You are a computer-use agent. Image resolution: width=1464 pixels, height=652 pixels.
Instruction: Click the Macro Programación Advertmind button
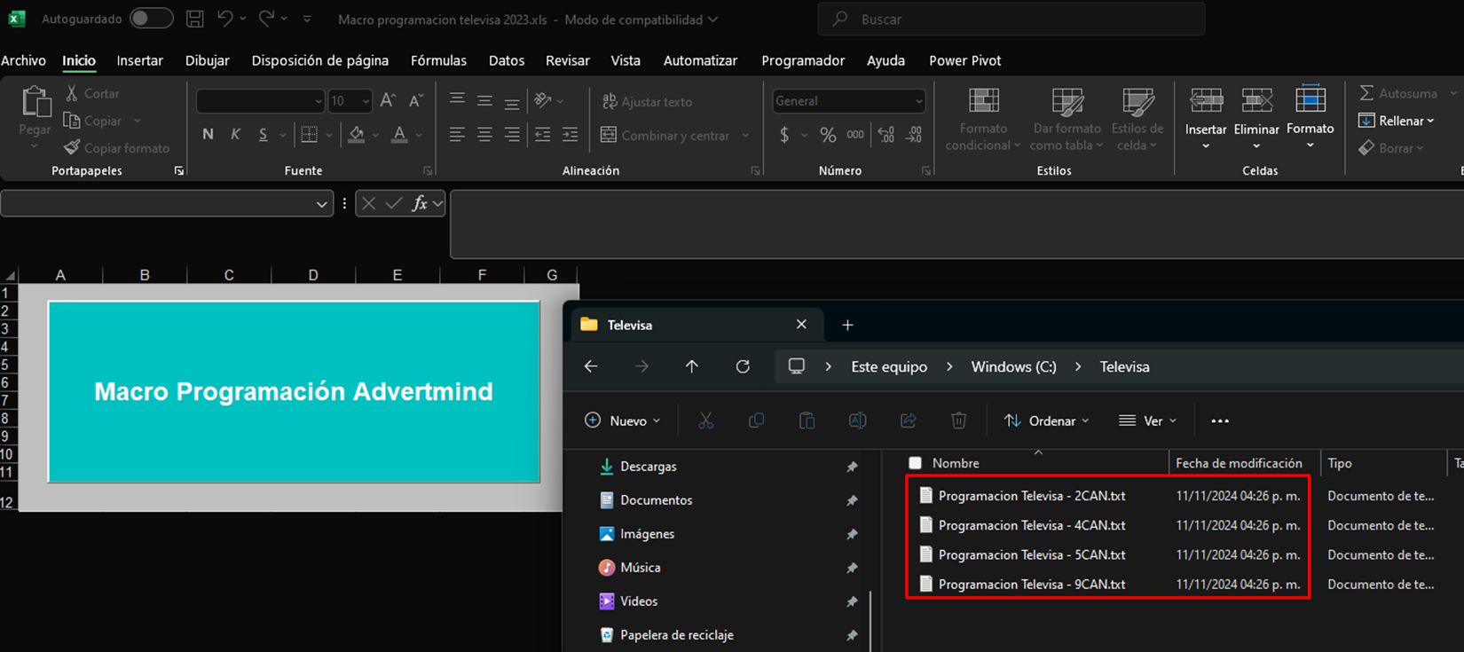(x=294, y=392)
